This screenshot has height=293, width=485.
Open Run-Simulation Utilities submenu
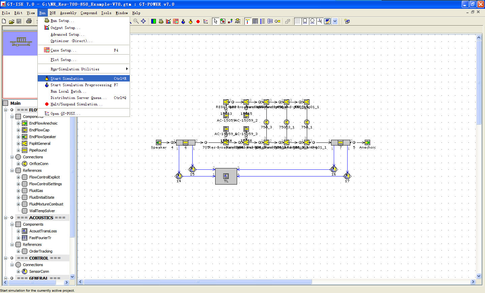[x=84, y=69]
